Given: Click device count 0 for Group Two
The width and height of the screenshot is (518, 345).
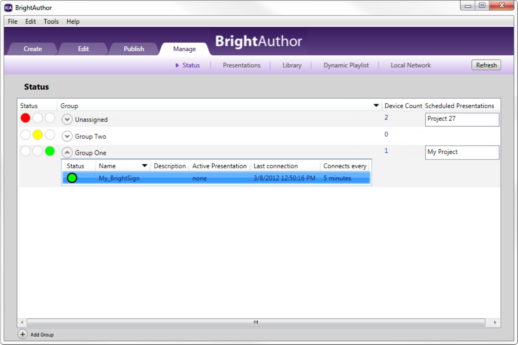Looking at the screenshot, I should [x=386, y=134].
